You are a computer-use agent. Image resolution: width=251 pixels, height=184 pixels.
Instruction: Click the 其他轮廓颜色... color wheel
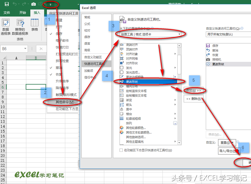point(122,128)
